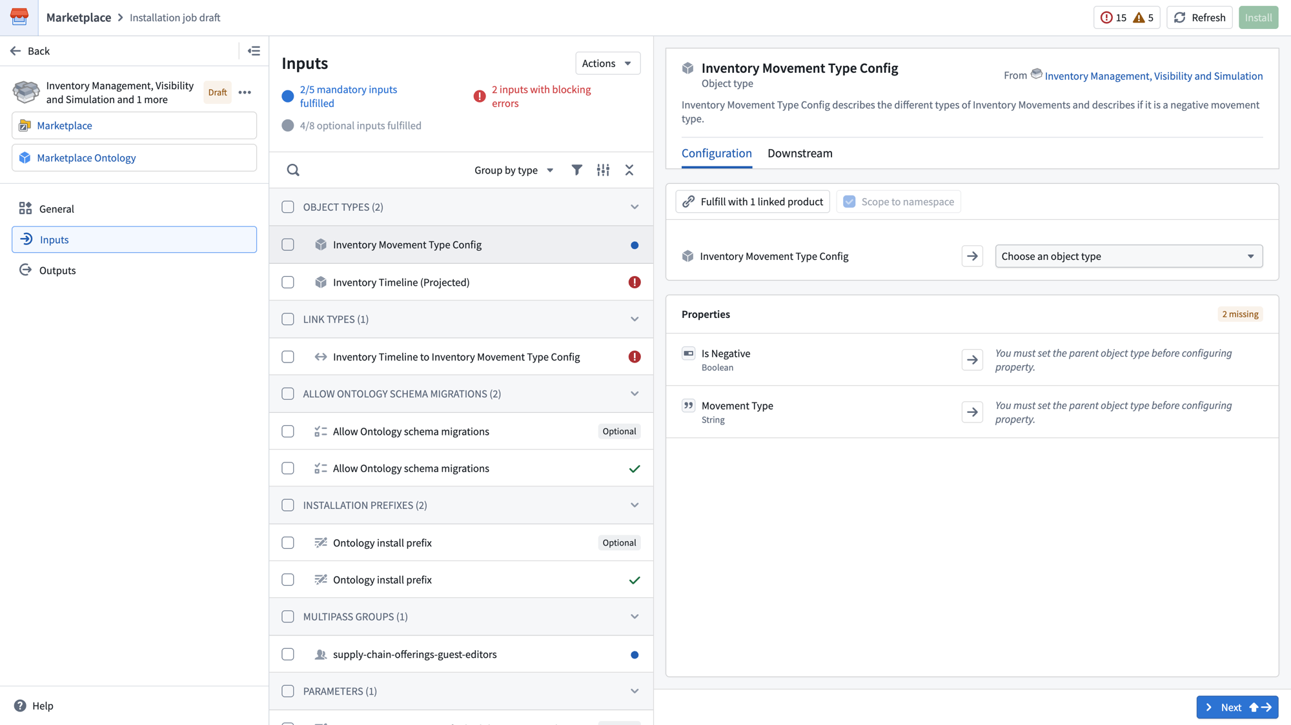Image resolution: width=1291 pixels, height=725 pixels.
Task: Check the supply-chain-offerings-guest-editors checkbox
Action: tap(288, 654)
